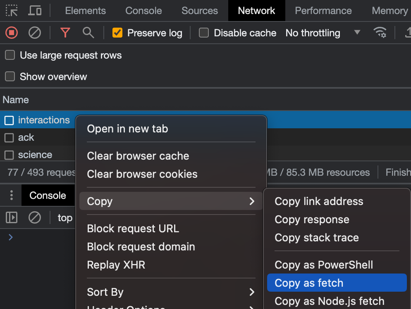411x309 pixels.
Task: Click the 85.3 MB resources status text
Action: coord(328,172)
